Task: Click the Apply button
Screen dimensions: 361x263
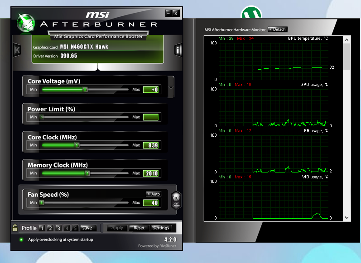Action: pos(117,228)
